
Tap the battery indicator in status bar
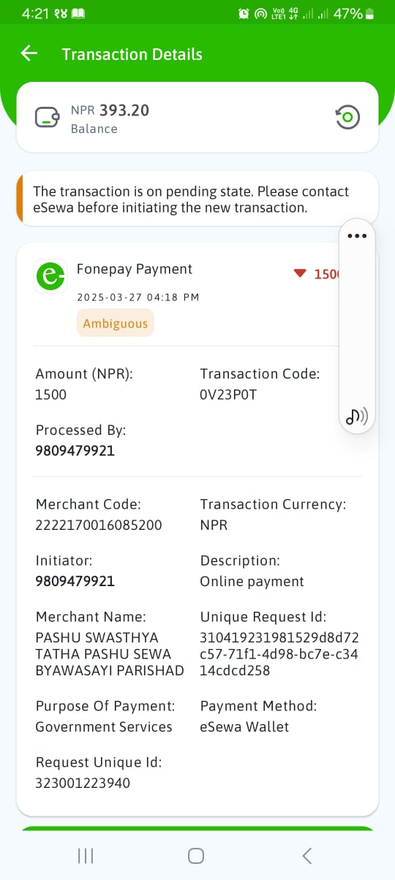point(369,14)
